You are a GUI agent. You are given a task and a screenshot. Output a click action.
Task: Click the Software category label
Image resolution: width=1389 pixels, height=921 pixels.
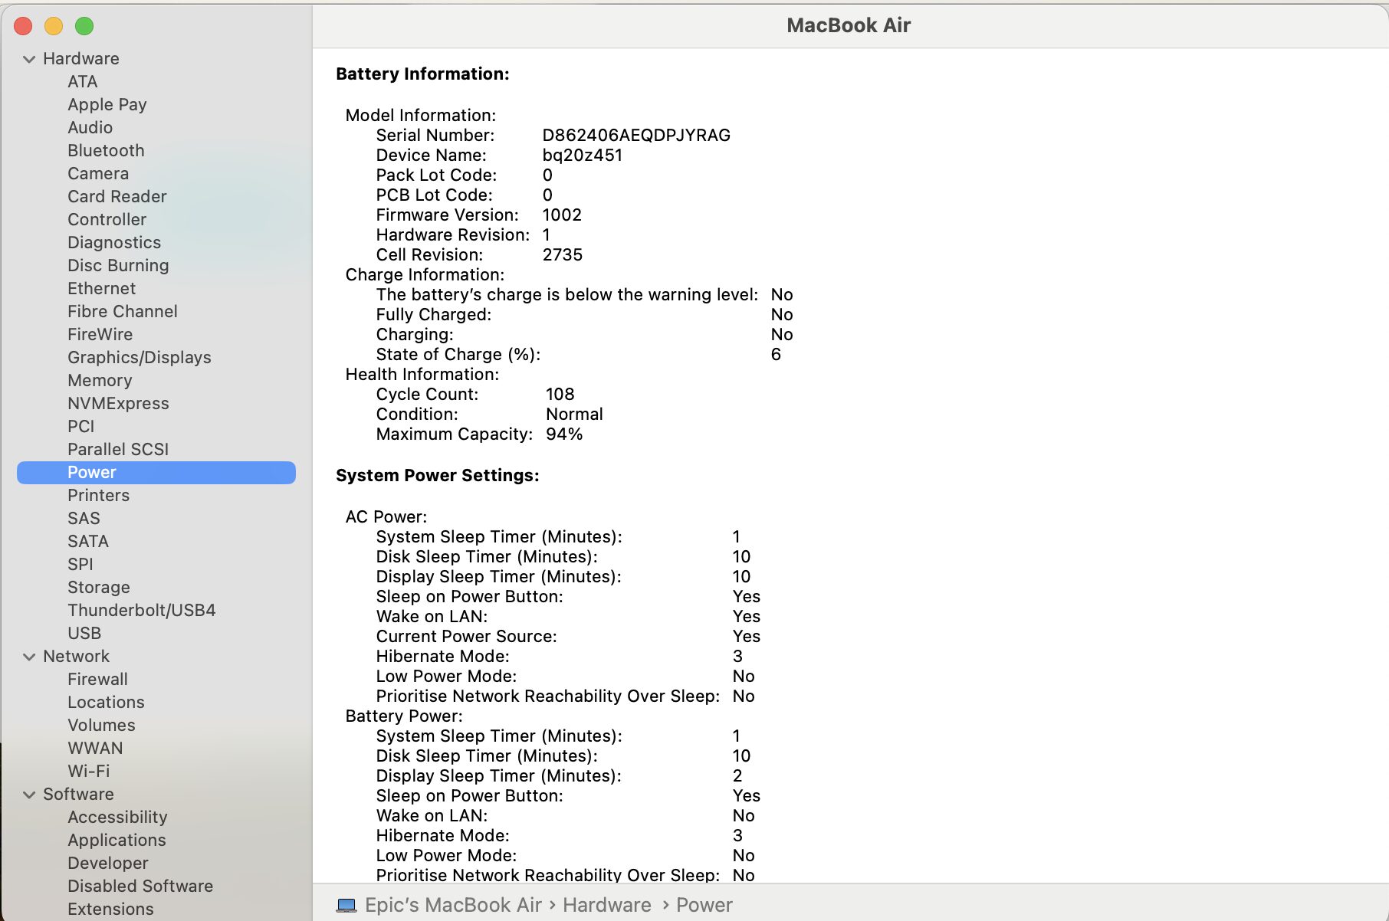pos(78,795)
